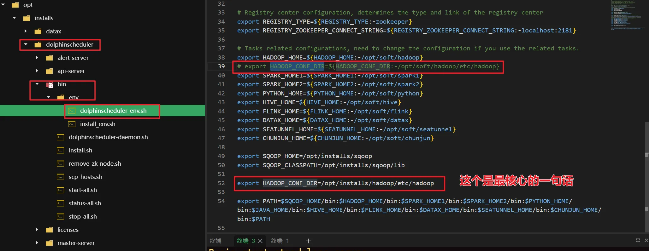Expand the licenses folder arrow

[x=37, y=230]
